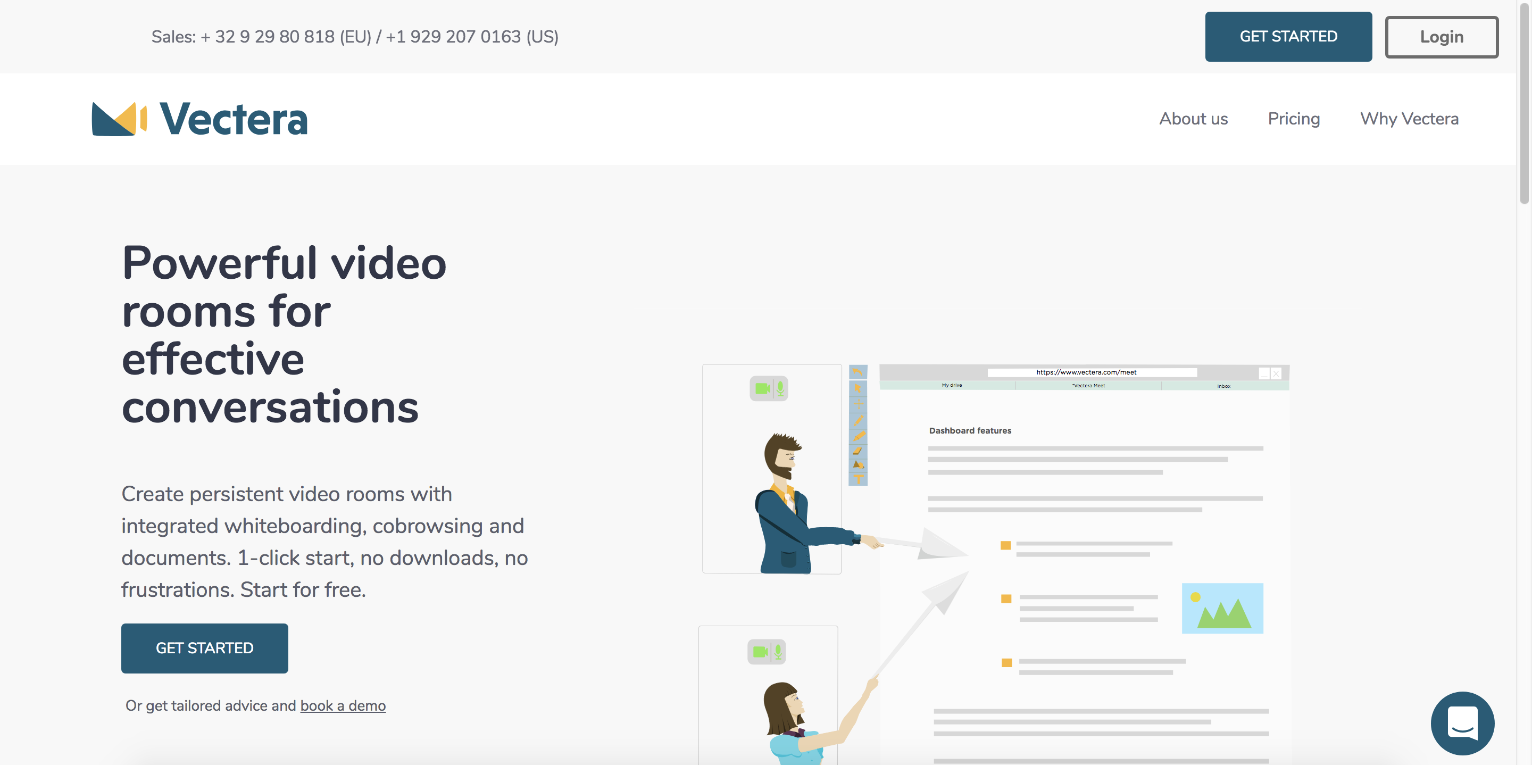
Task: Follow the book a demo link
Action: click(343, 705)
